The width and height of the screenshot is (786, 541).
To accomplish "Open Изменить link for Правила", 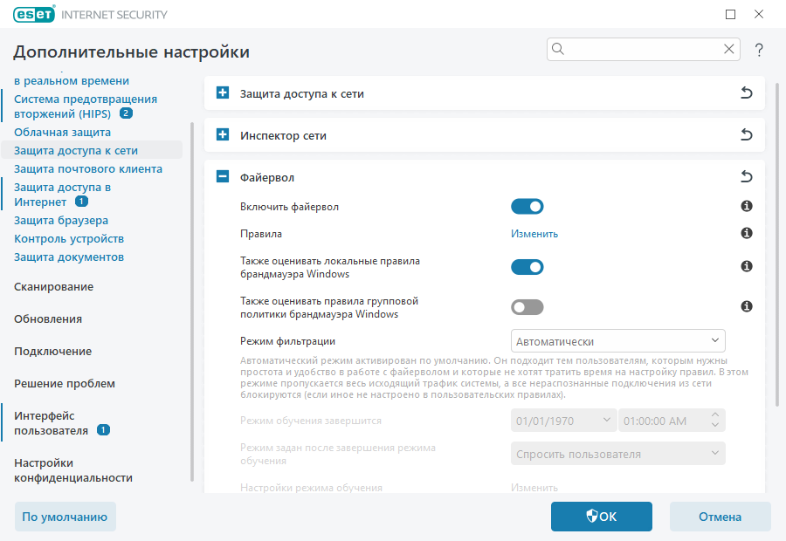I will [534, 234].
